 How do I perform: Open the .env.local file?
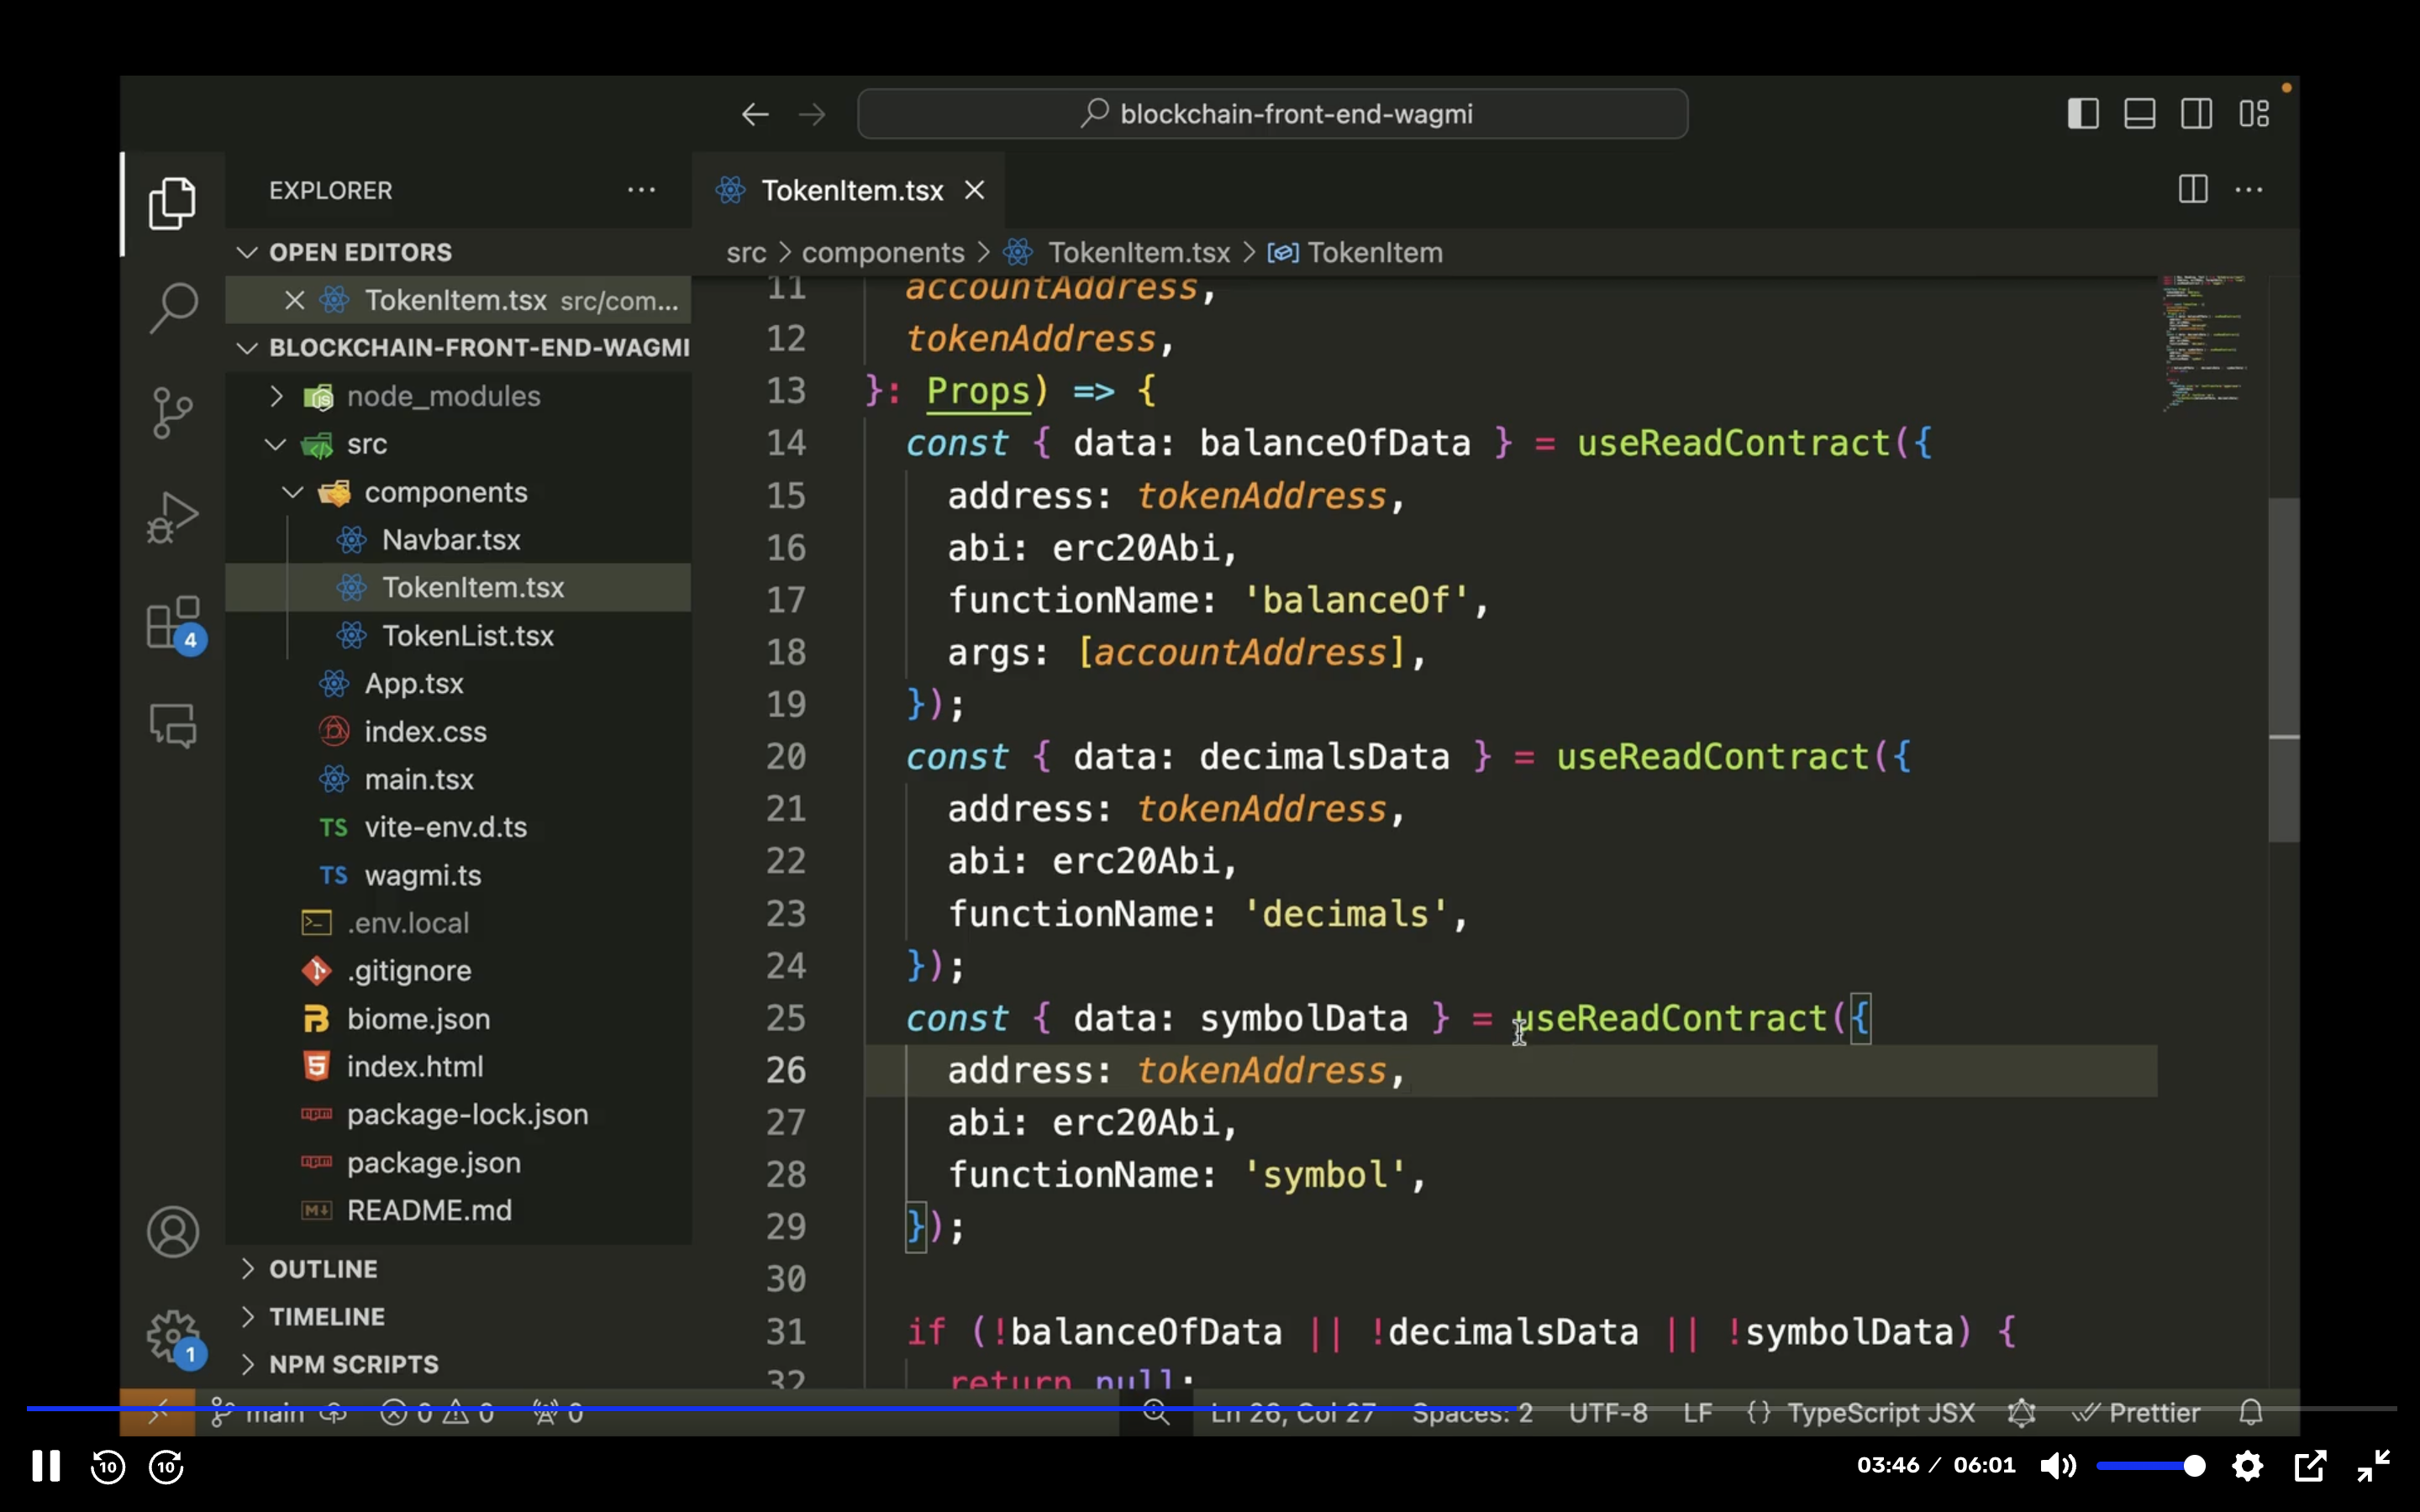pos(458,923)
